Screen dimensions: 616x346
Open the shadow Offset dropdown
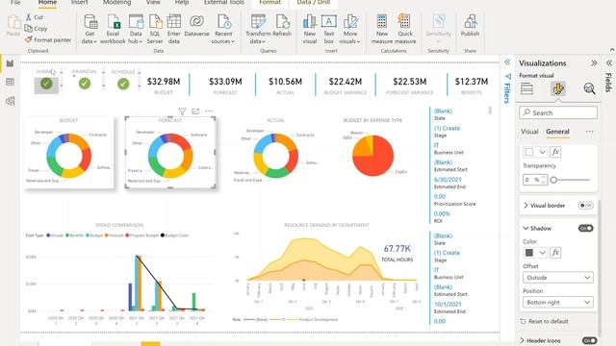pos(558,278)
